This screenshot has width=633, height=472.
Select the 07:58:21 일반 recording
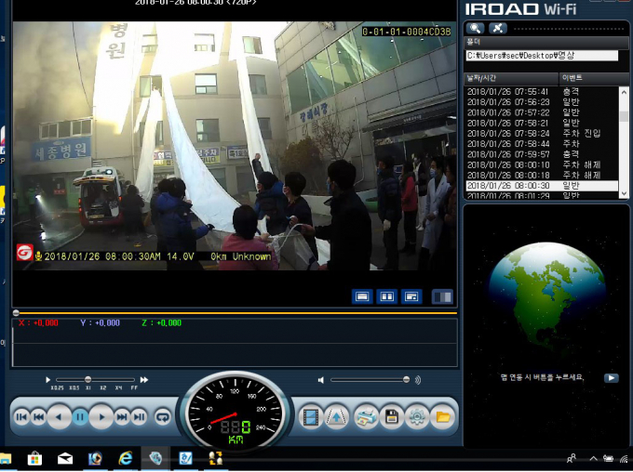[x=542, y=123]
